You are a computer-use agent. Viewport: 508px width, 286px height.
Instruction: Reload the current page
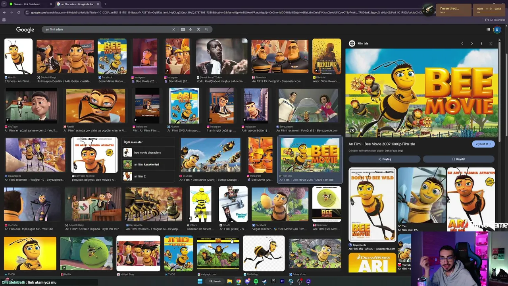click(18, 12)
